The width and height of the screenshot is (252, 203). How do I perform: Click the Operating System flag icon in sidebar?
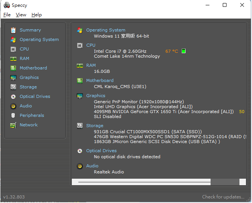pos(13,39)
